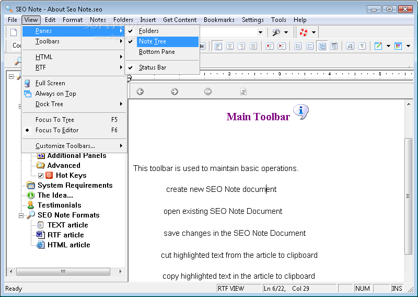
Task: Open the Tools menu
Action: (278, 20)
